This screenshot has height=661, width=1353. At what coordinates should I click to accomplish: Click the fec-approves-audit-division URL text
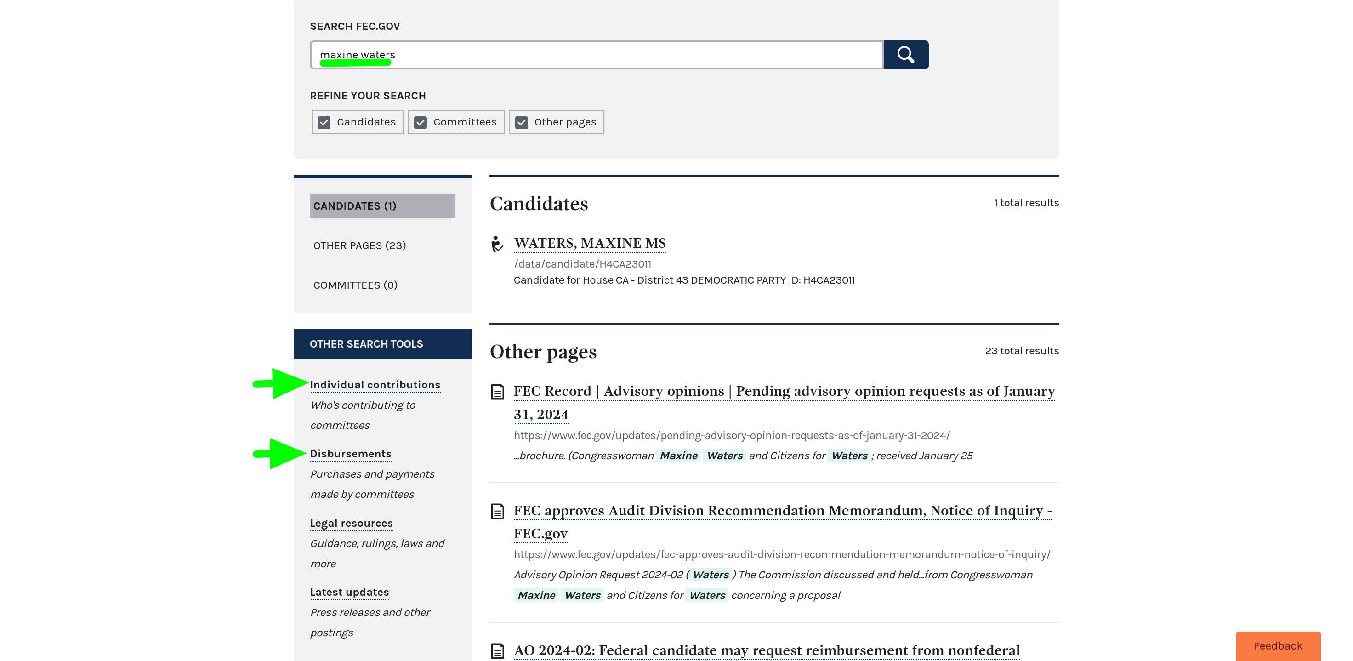pos(782,554)
